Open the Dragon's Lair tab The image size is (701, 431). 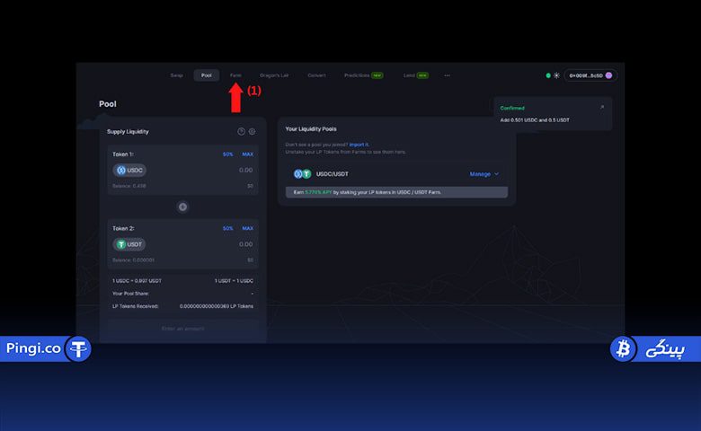coord(274,75)
